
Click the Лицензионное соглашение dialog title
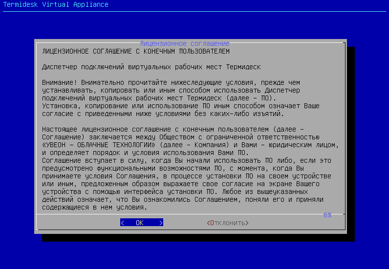tap(185, 43)
